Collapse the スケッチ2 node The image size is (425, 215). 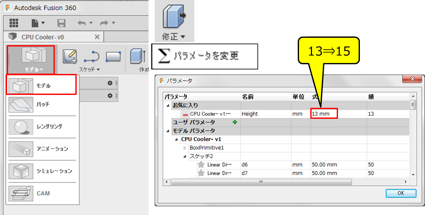(x=185, y=156)
